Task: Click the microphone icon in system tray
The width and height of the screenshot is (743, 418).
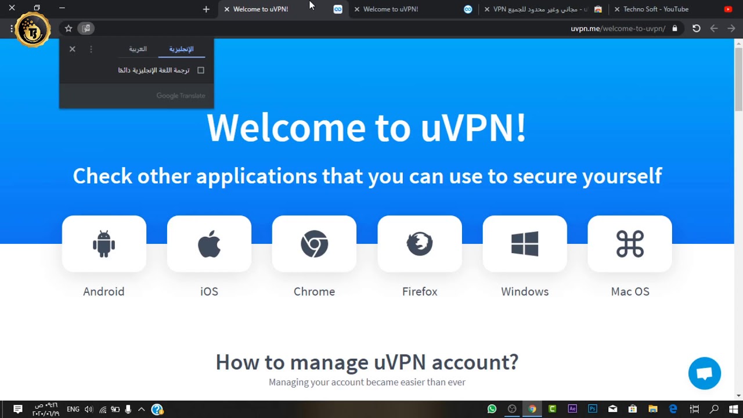Action: [x=128, y=409]
